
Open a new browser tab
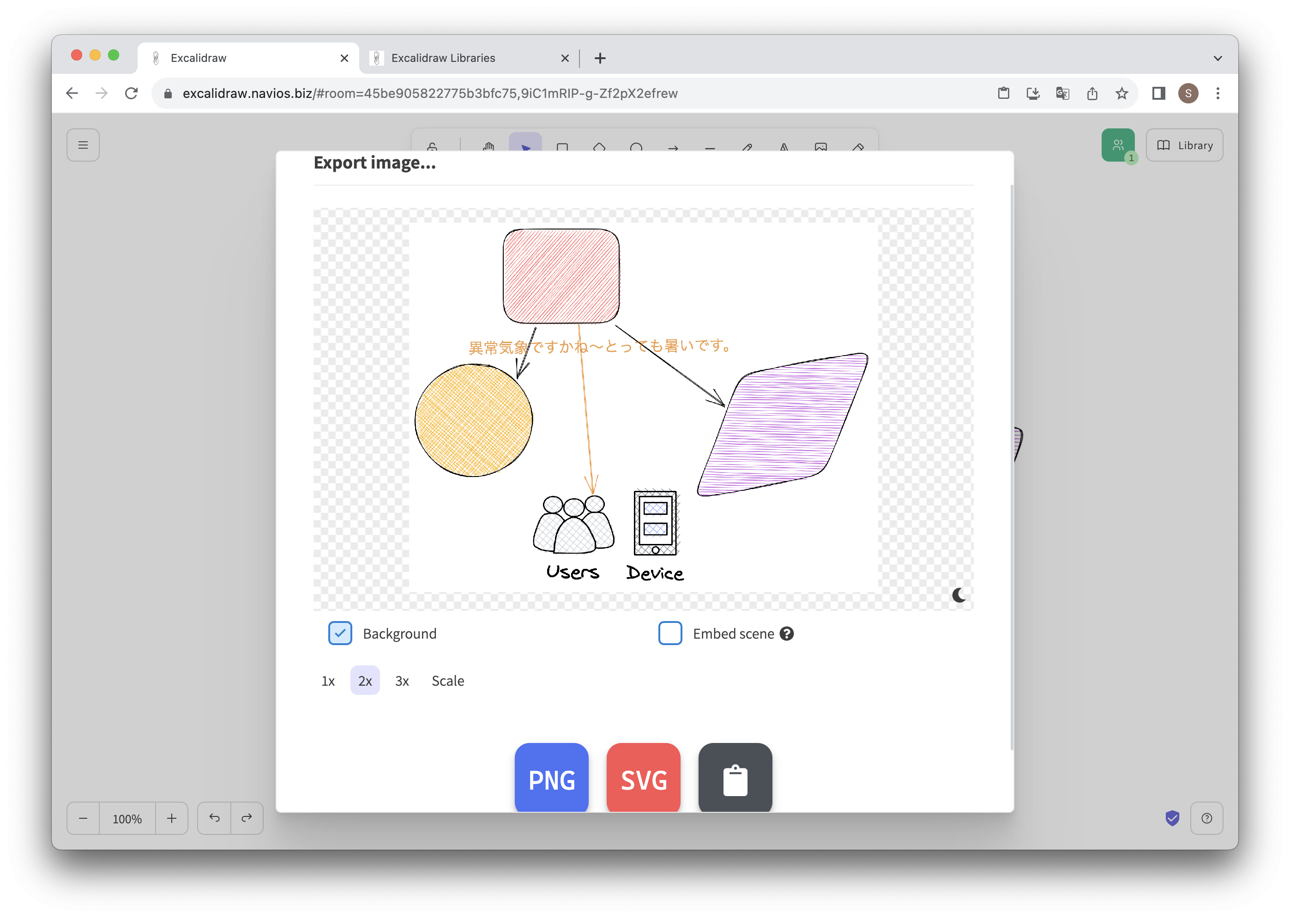click(x=600, y=58)
